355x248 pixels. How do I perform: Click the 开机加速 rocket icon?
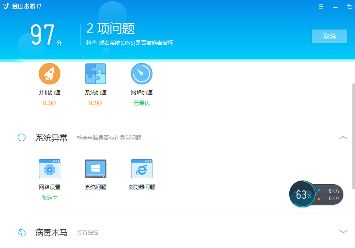click(50, 74)
